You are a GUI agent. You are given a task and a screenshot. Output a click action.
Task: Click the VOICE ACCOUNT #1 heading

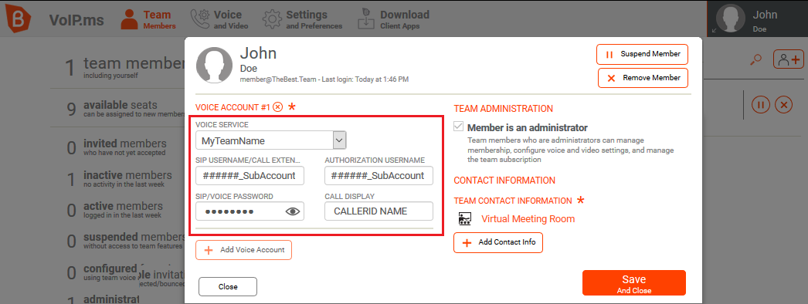click(233, 107)
